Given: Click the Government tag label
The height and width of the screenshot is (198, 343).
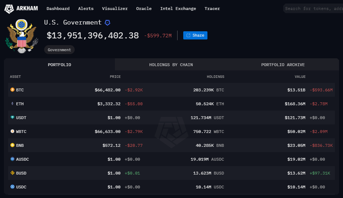Looking at the screenshot, I should coord(59,50).
